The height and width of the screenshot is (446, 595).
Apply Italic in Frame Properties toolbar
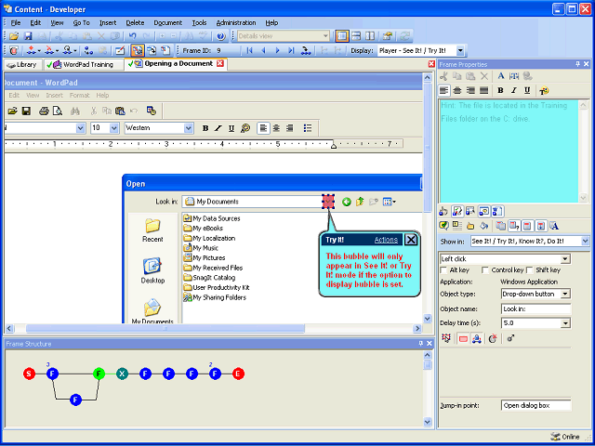[514, 90]
